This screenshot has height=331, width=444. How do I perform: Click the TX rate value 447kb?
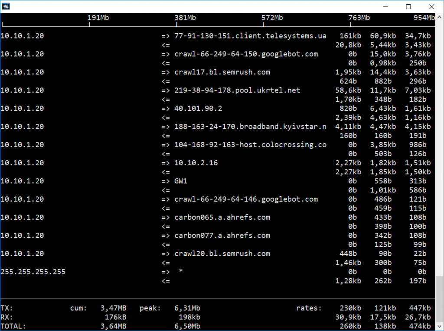[x=420, y=308]
